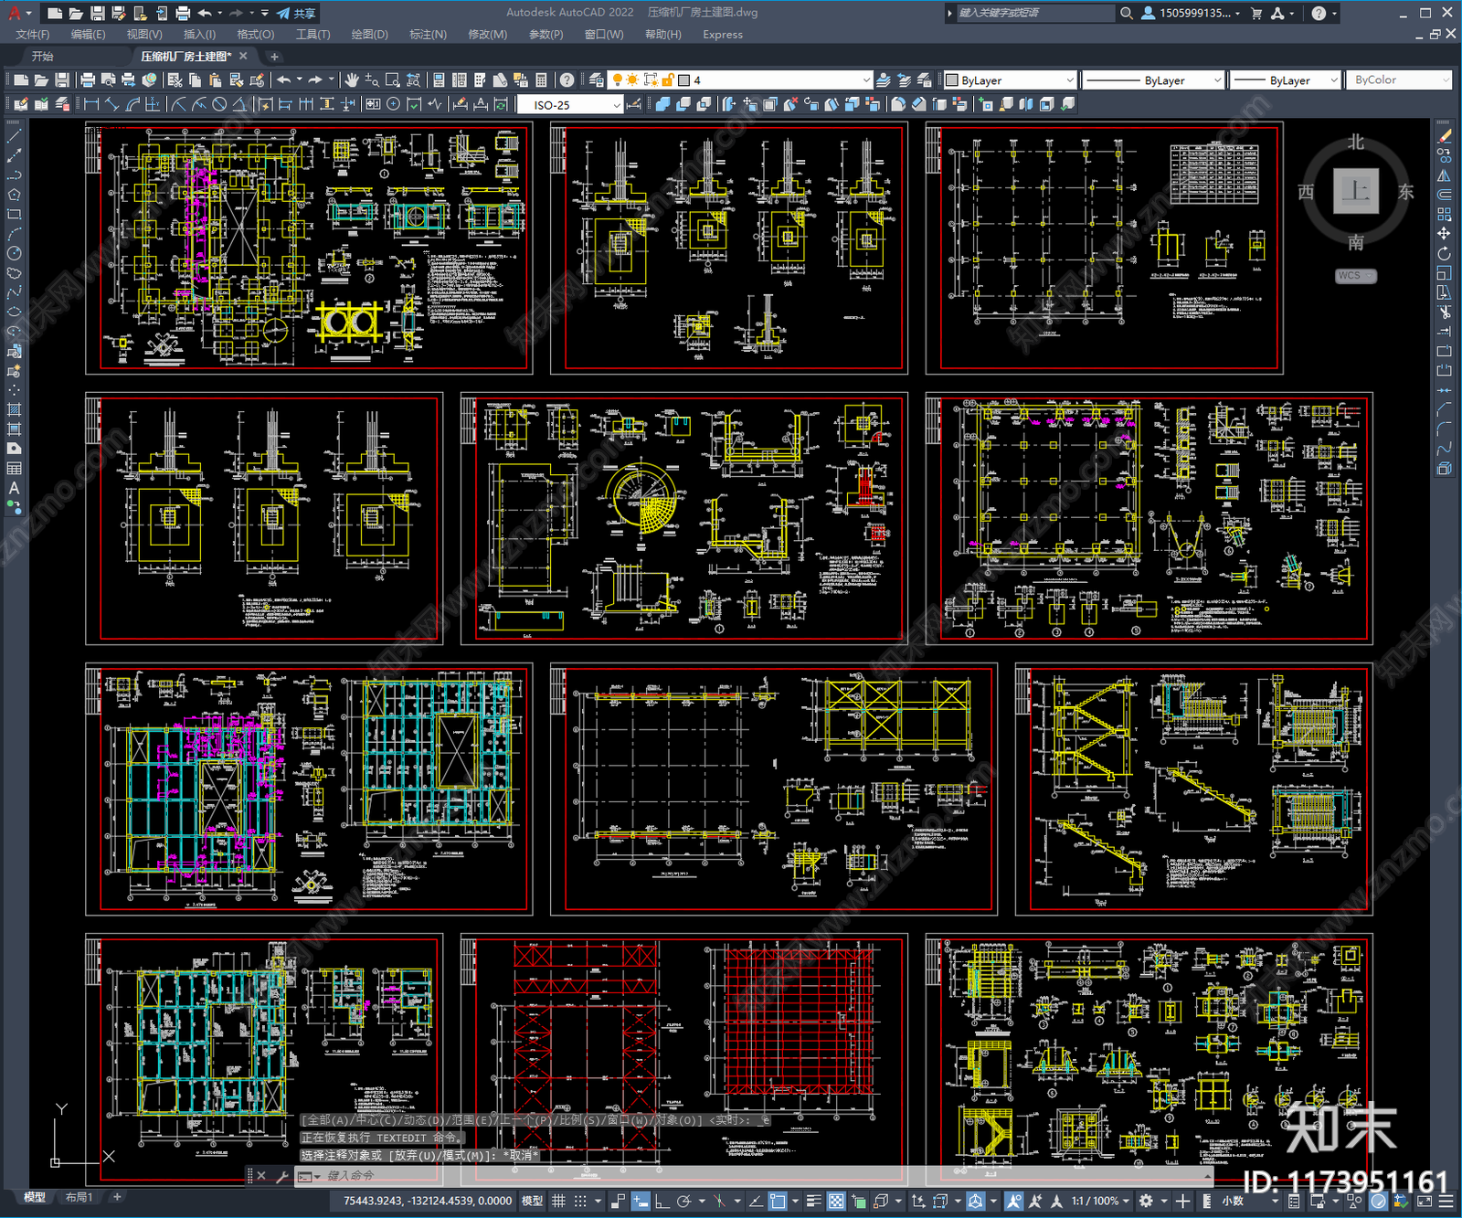Select the Hatch tool in left toolbar

(x=15, y=409)
